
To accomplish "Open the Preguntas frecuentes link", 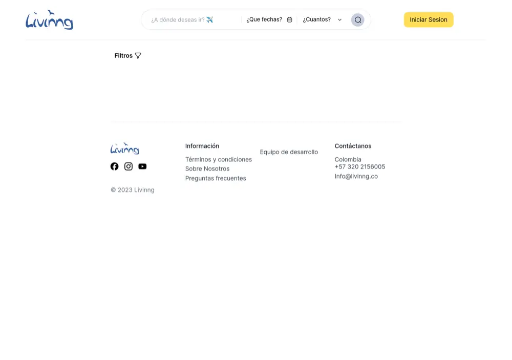I will tap(216, 178).
